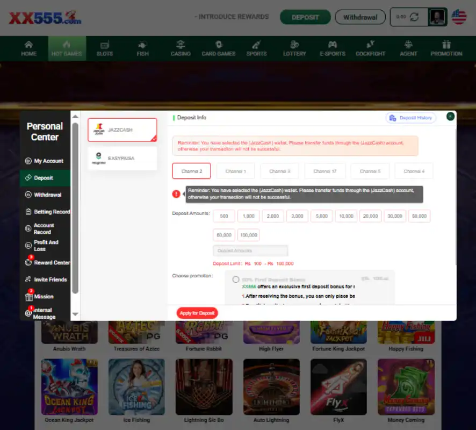The image size is (476, 430).
Task: Open Ice Fishing game thumbnail
Action: click(x=136, y=387)
